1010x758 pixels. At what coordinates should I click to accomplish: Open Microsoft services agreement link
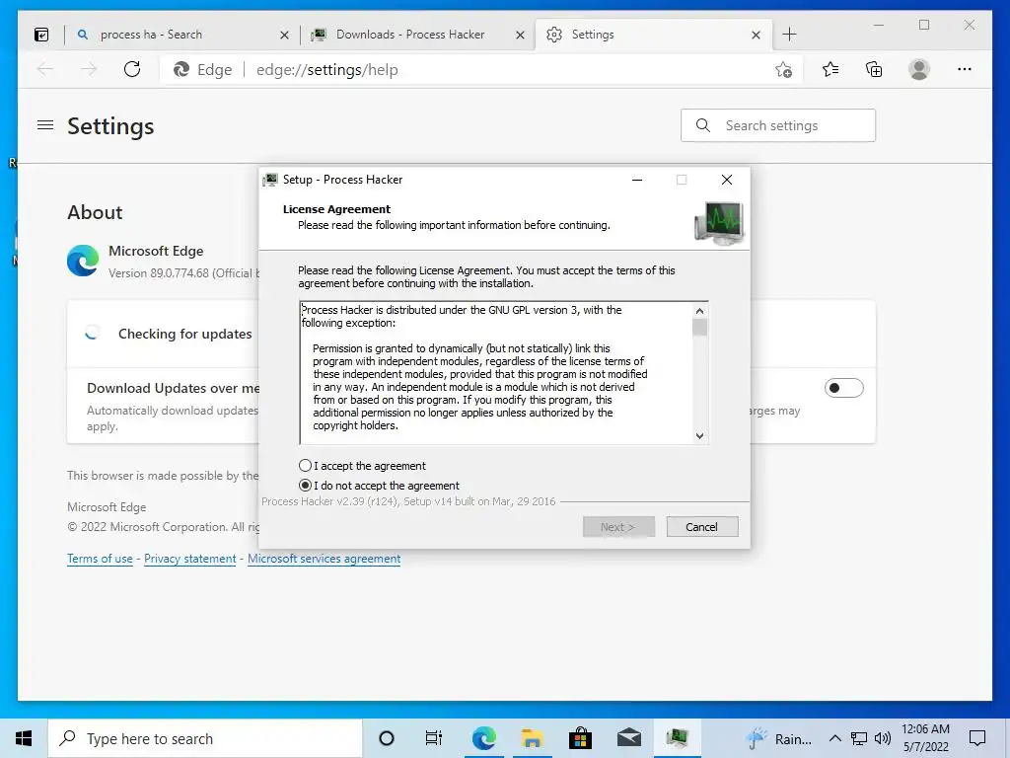pyautogui.click(x=324, y=559)
